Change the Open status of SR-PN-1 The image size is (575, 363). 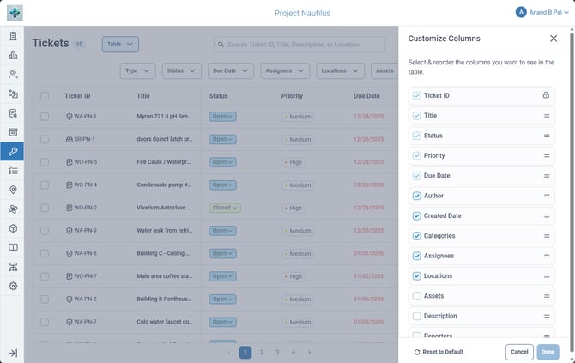(222, 139)
